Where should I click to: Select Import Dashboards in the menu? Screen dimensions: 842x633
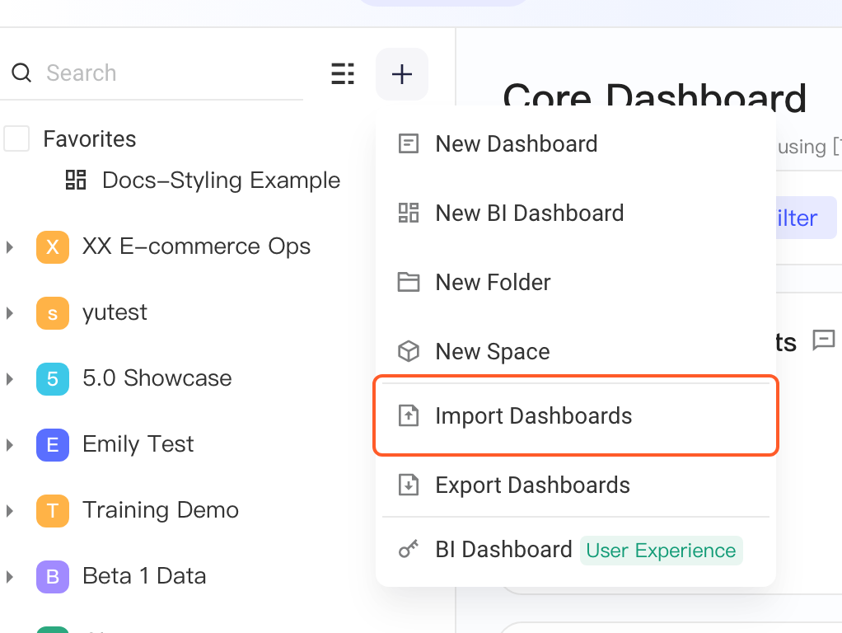click(576, 416)
